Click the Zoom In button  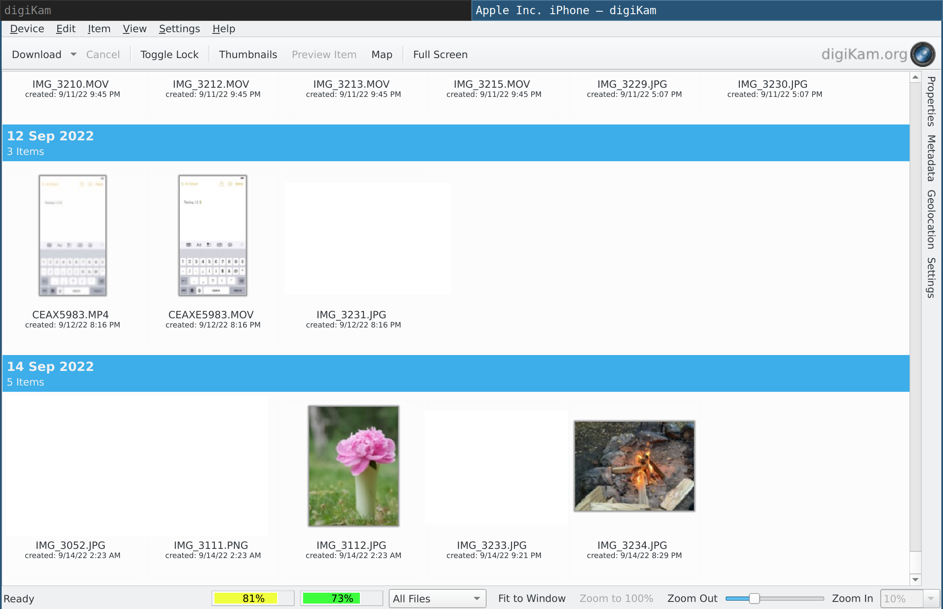(852, 598)
